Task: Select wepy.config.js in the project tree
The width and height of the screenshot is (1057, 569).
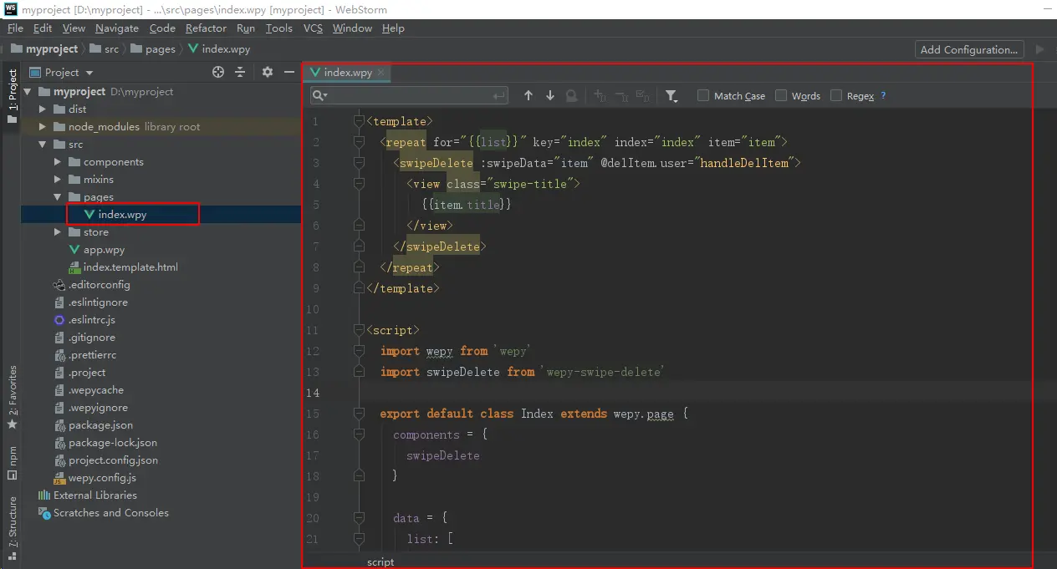Action: [102, 477]
